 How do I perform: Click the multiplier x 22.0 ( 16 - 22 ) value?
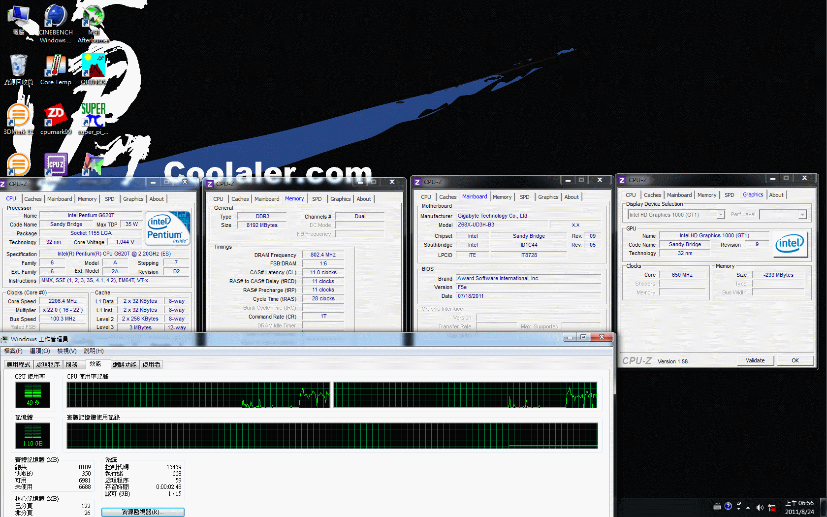pos(63,310)
